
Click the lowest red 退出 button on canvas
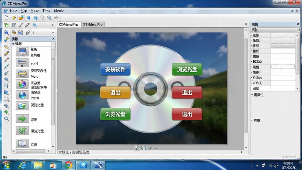187,114
